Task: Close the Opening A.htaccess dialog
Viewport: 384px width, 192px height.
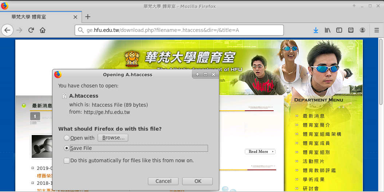Action: pyautogui.click(x=213, y=74)
